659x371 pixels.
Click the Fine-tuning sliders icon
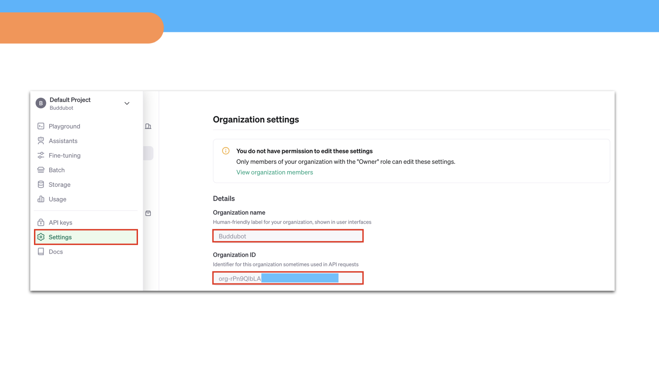pyautogui.click(x=41, y=155)
